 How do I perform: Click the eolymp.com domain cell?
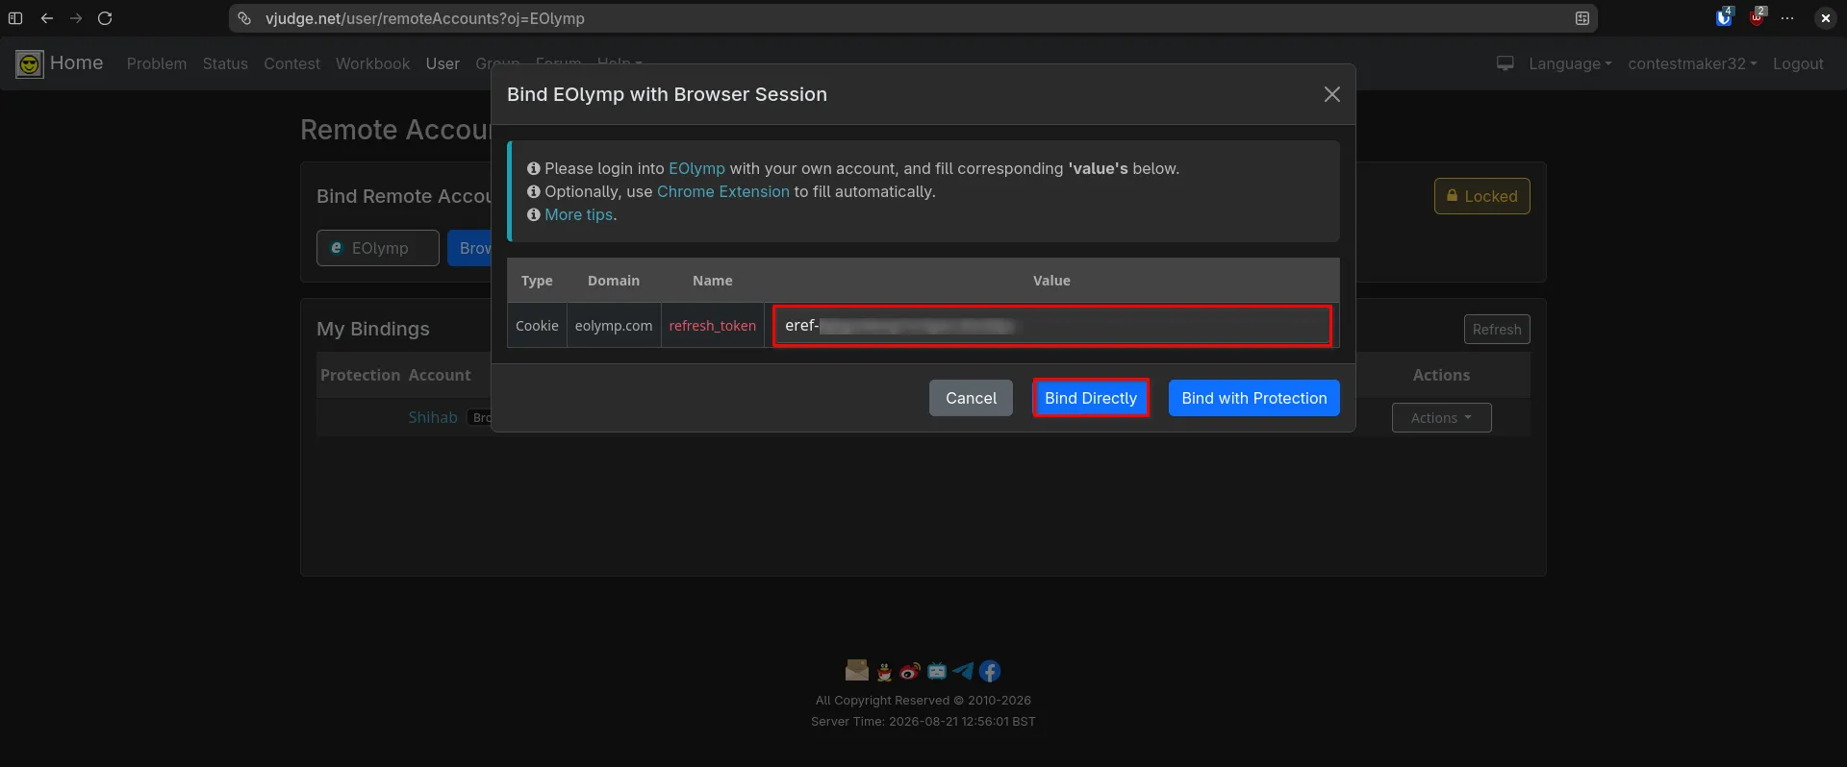pyautogui.click(x=614, y=326)
